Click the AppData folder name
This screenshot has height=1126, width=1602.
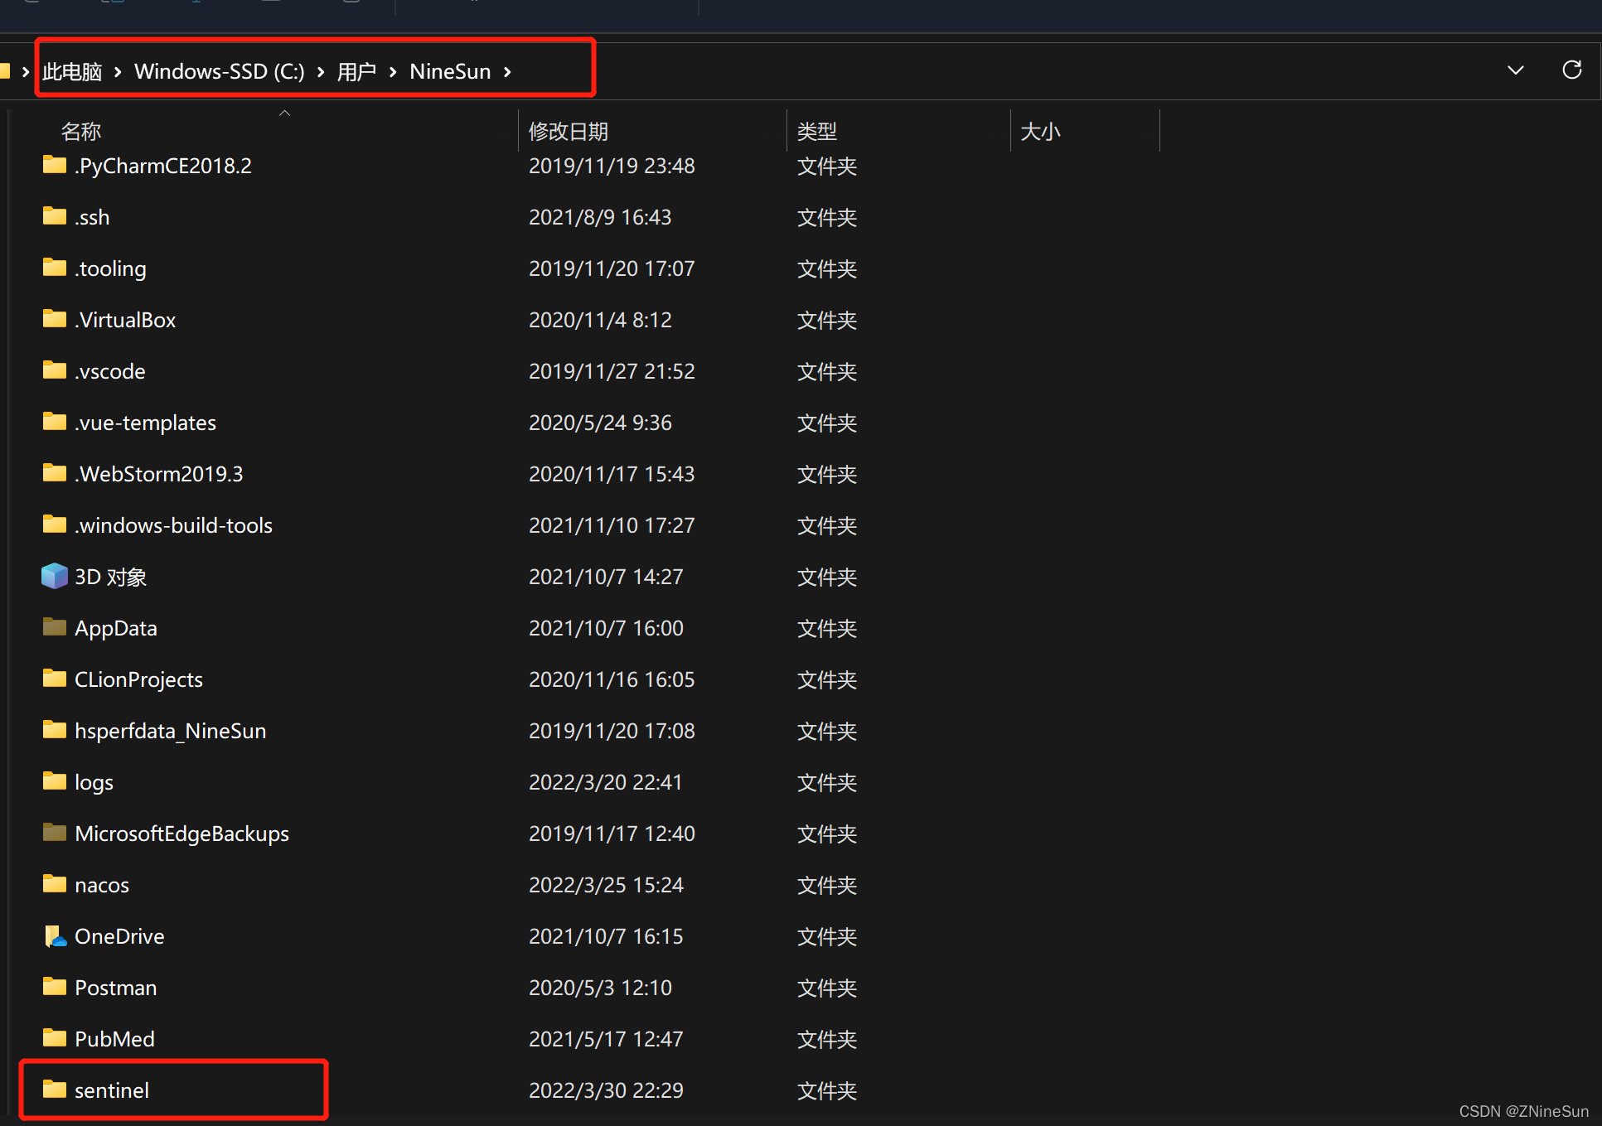[116, 628]
